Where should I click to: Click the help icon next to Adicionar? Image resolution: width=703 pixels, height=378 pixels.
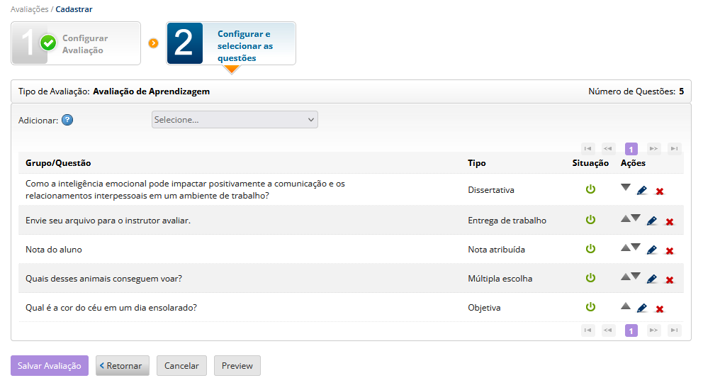(x=67, y=120)
